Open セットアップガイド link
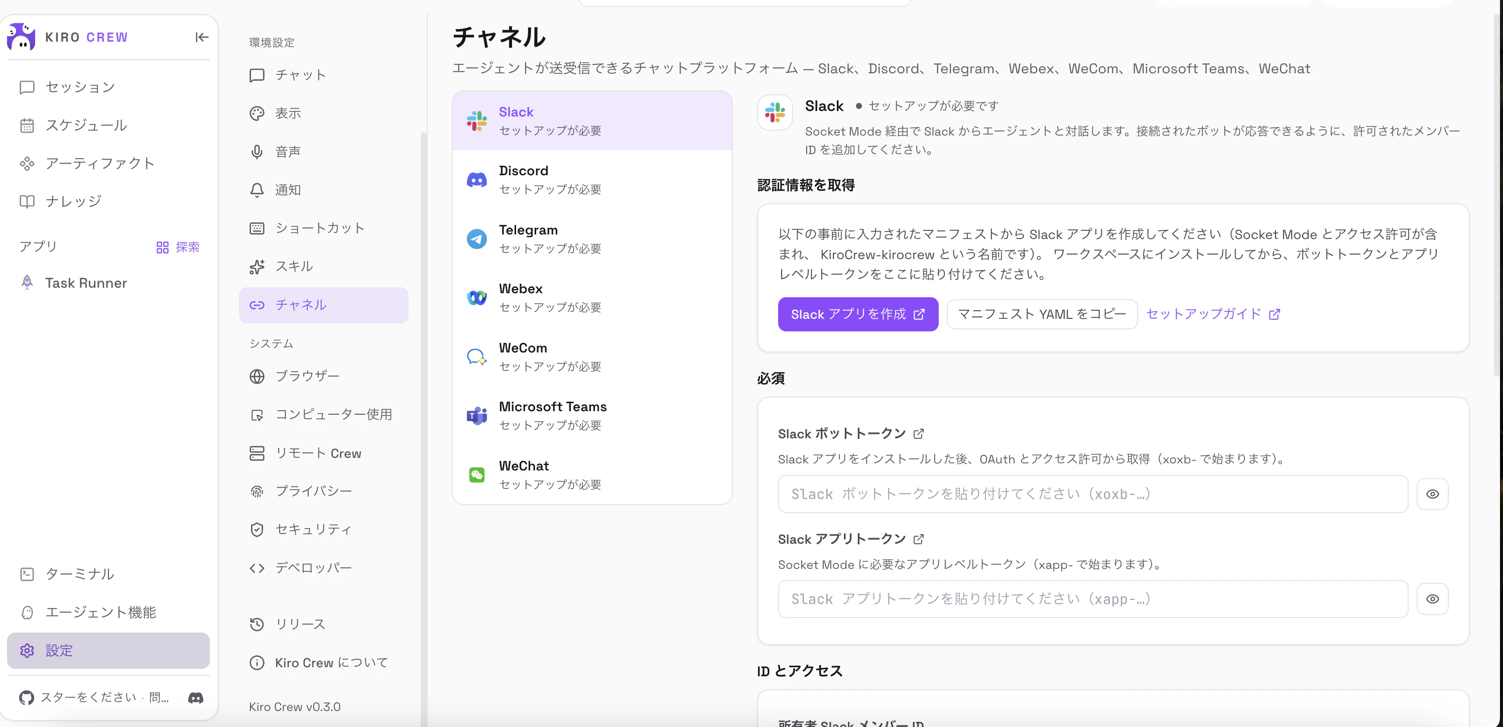Viewport: 1503px width, 727px height. tap(1213, 314)
